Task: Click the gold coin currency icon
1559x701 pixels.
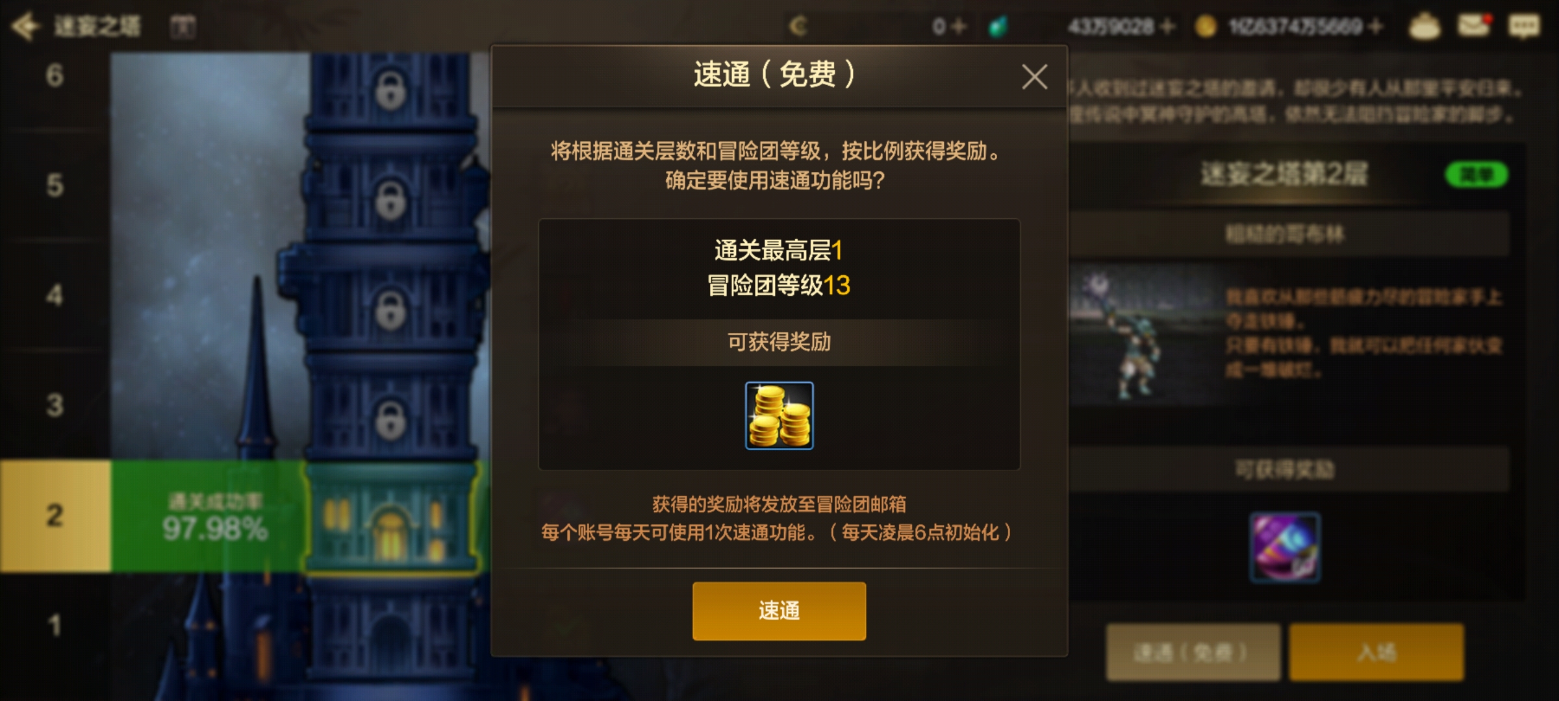Action: tap(1206, 27)
